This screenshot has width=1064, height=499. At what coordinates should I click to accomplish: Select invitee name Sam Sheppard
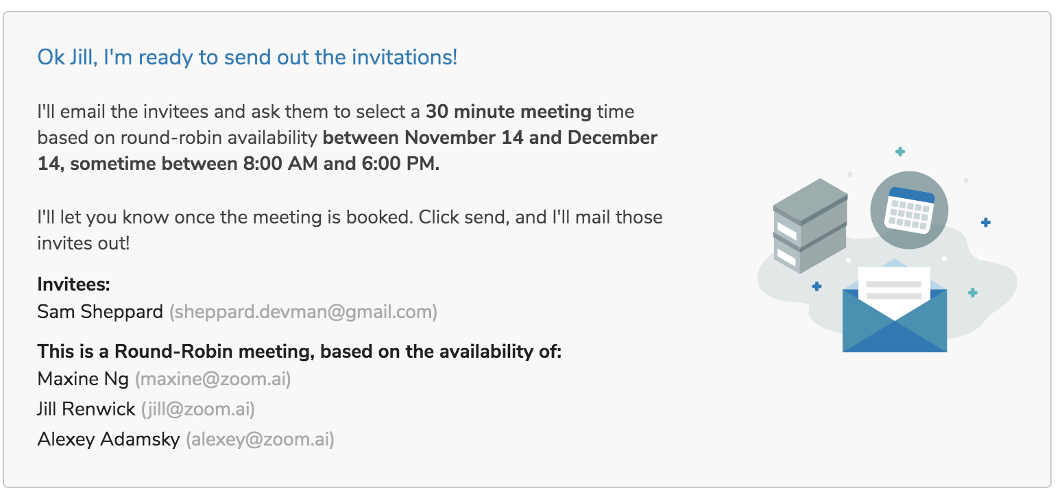coord(100,312)
